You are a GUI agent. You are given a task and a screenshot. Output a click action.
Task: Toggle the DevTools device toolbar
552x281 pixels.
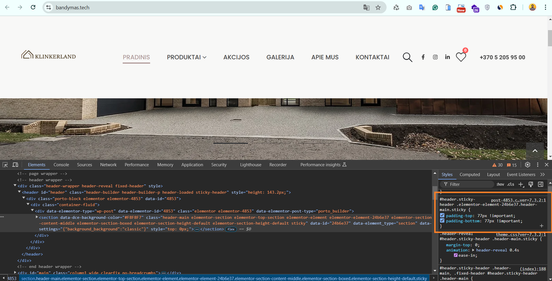(x=16, y=165)
